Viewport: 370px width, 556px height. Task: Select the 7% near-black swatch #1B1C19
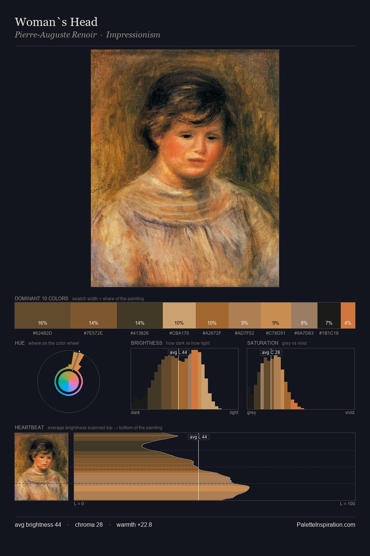[329, 315]
